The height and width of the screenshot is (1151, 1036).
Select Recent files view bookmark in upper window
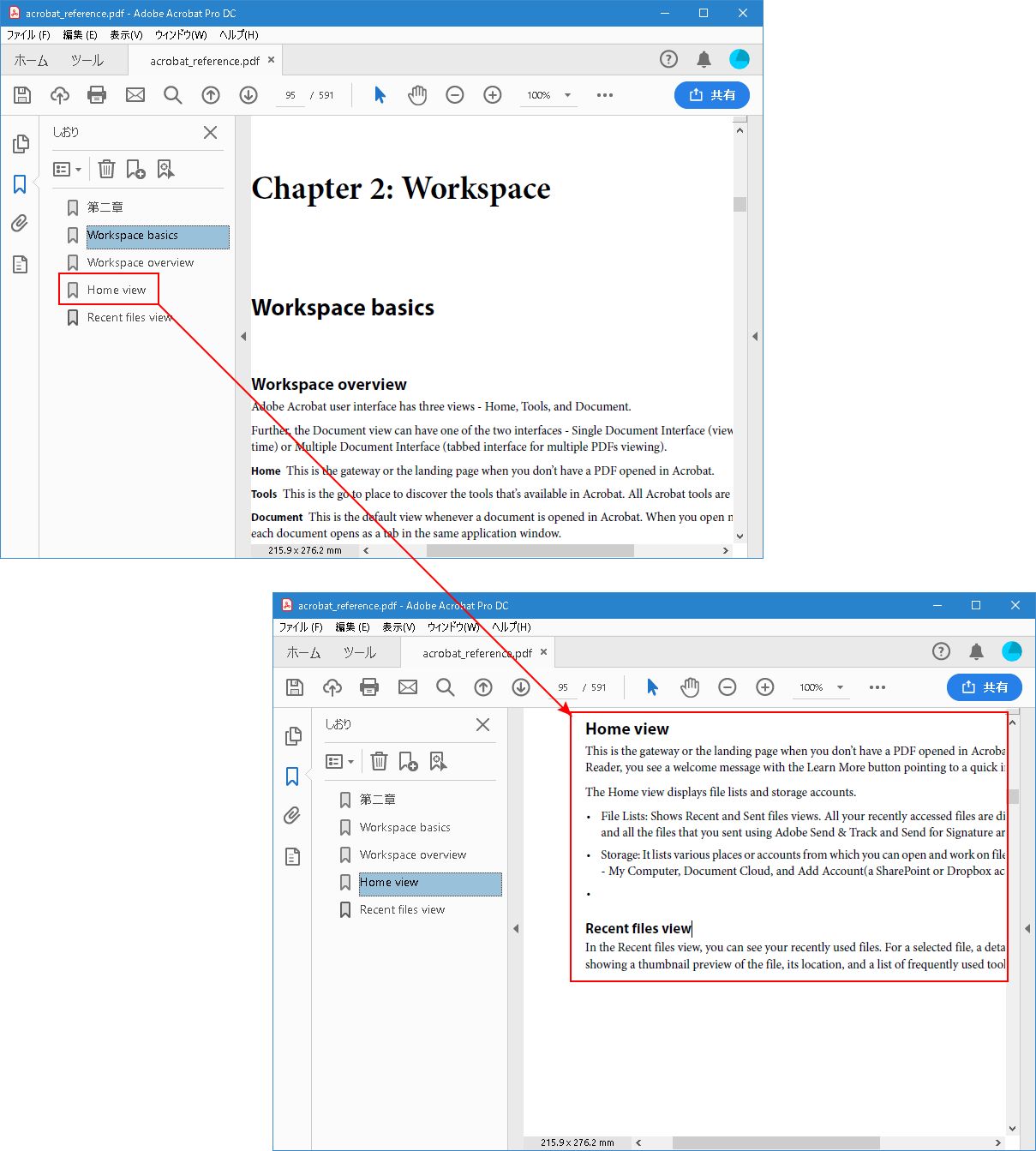129,317
